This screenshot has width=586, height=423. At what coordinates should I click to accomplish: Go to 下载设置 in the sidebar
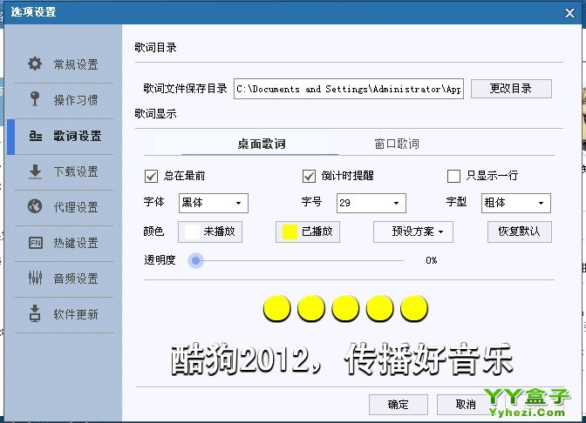click(64, 172)
